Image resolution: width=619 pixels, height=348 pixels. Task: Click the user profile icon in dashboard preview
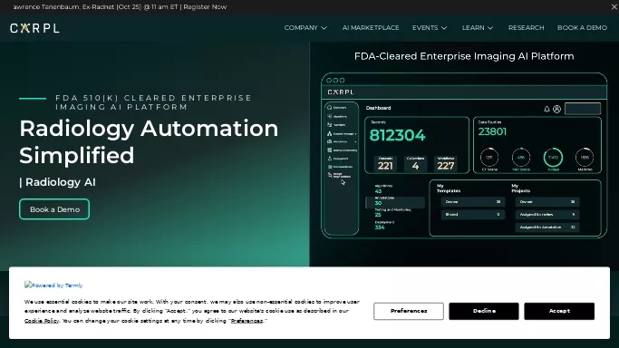coord(556,109)
